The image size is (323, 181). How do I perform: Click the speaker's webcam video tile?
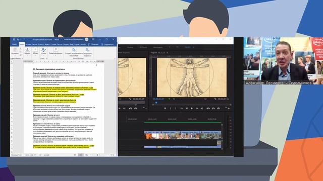[x=283, y=61]
